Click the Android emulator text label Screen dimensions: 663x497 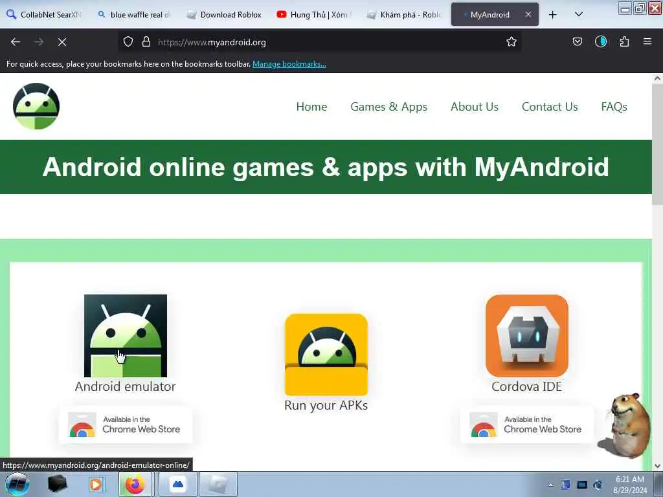(x=125, y=386)
